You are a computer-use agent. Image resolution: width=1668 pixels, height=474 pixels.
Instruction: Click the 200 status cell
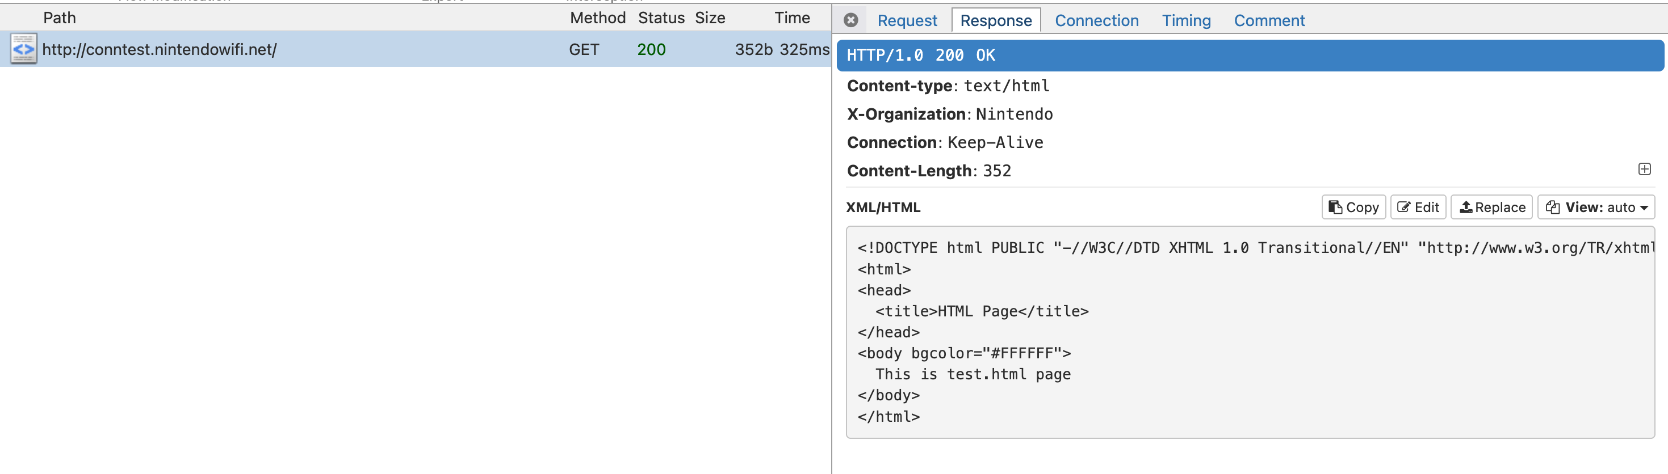tap(651, 50)
